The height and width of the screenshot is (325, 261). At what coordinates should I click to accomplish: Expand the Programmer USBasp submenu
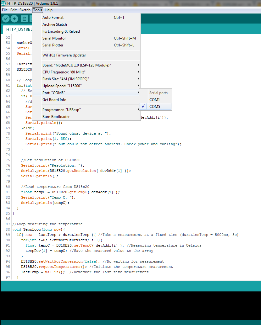coord(86,110)
